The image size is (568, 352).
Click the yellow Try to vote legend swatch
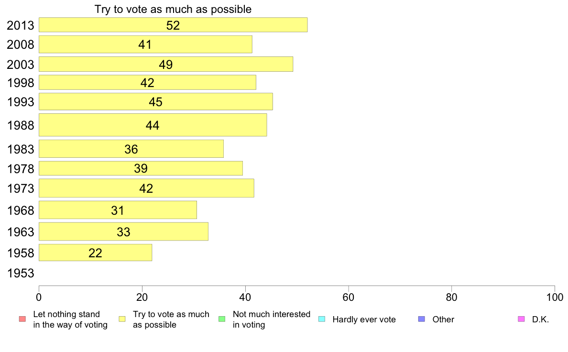[x=122, y=319]
